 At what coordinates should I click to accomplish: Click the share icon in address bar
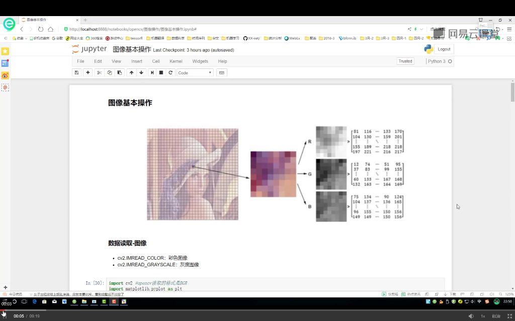click(x=409, y=29)
